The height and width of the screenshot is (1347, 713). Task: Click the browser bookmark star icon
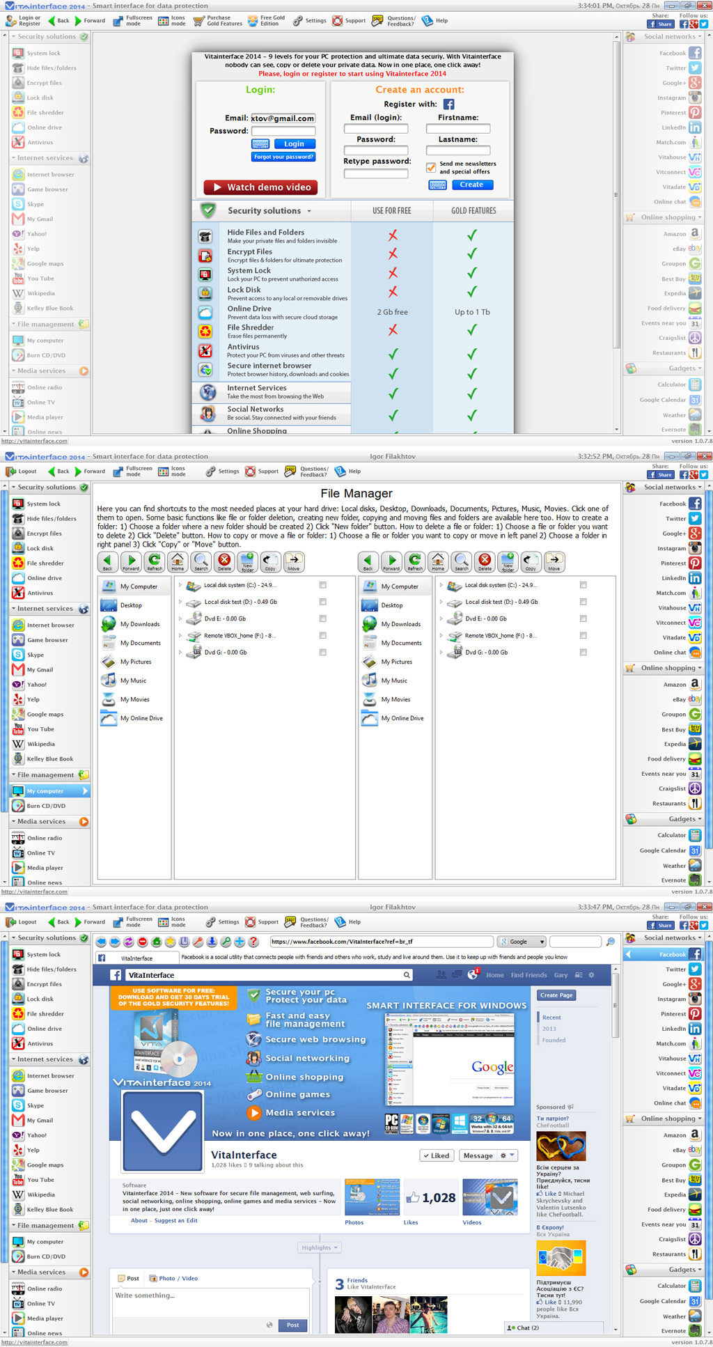click(170, 942)
